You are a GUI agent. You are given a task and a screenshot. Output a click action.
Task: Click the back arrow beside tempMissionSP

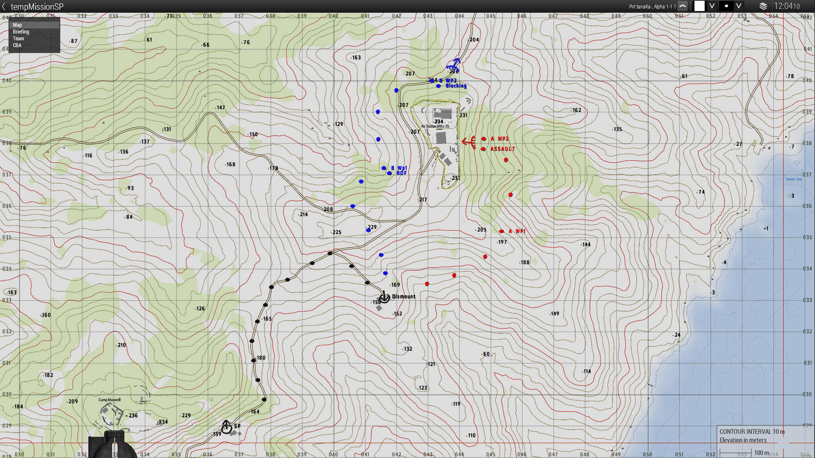point(4,6)
